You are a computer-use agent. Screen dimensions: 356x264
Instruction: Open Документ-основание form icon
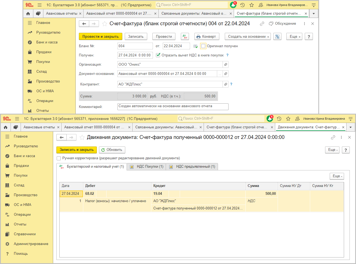226,74
